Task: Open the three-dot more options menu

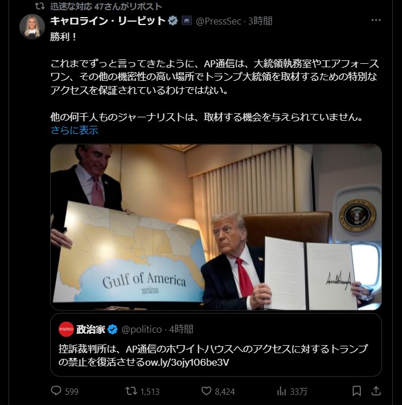Action: pos(376,20)
